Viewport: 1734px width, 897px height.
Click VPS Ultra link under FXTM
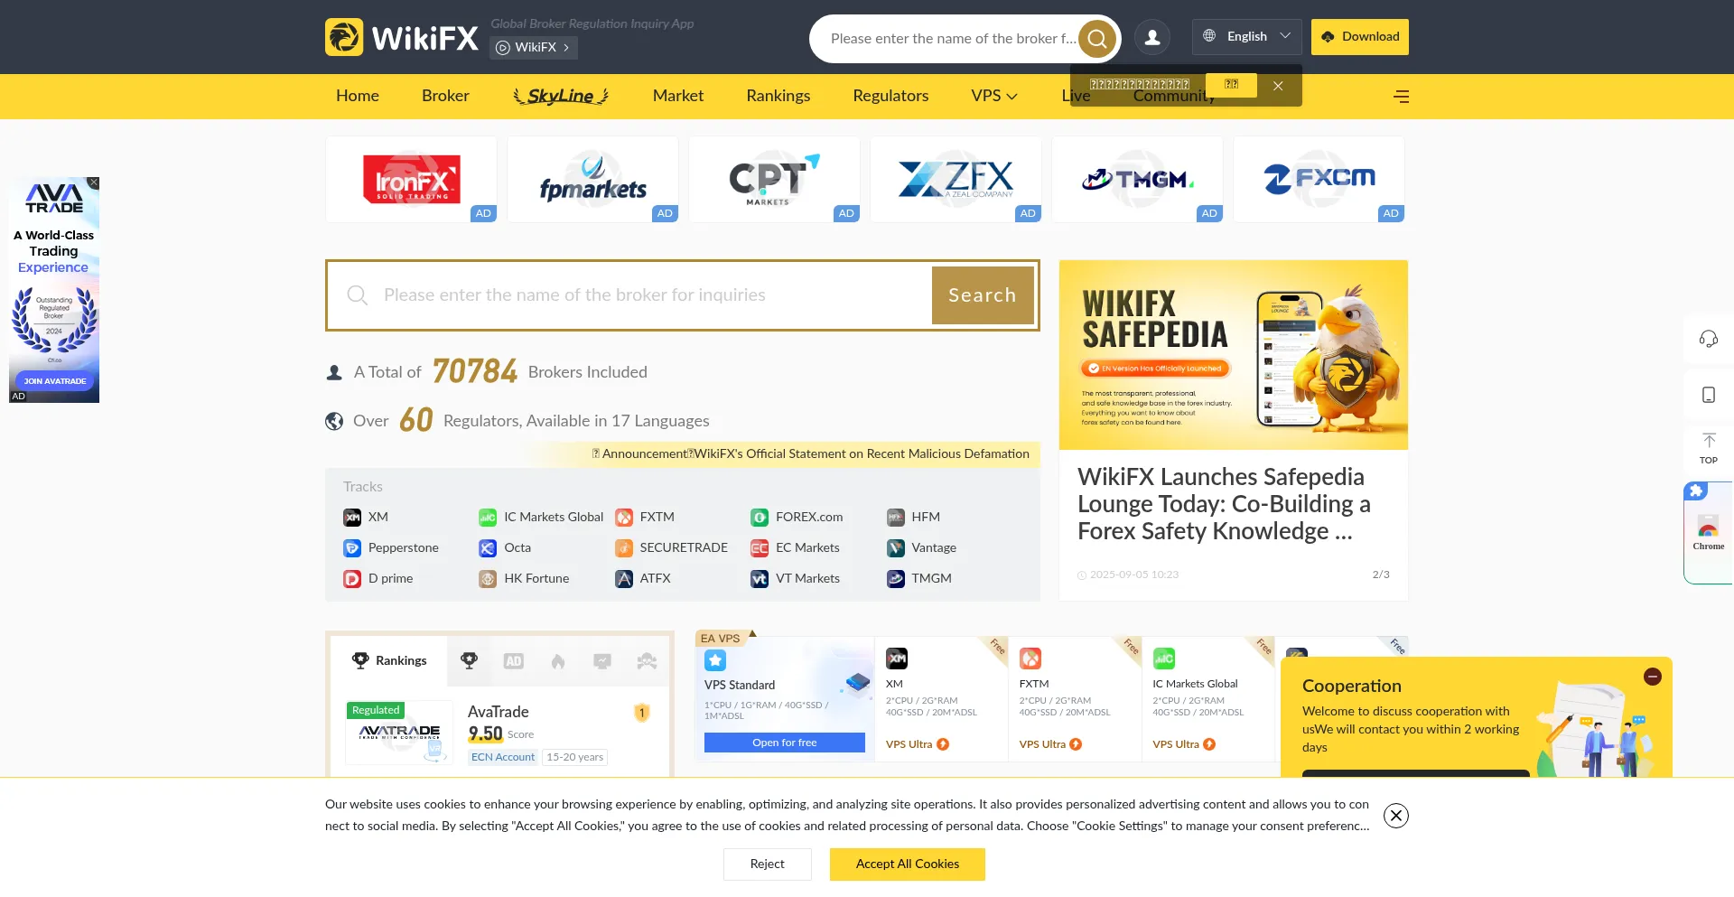[1051, 744]
